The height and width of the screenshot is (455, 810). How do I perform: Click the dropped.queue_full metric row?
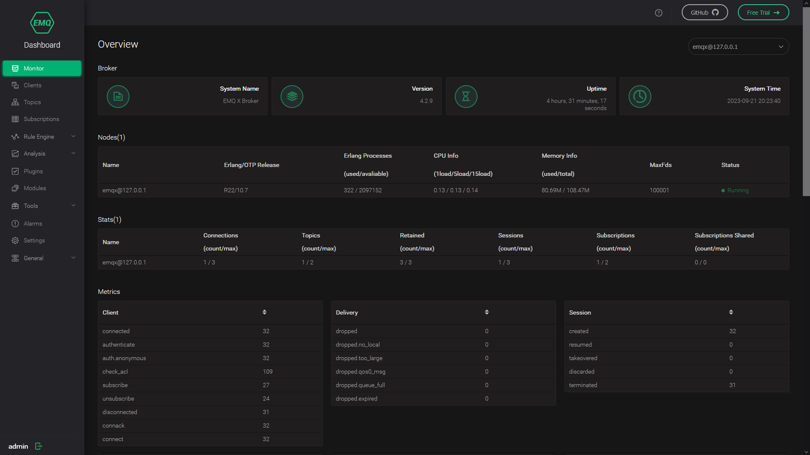pyautogui.click(x=443, y=385)
